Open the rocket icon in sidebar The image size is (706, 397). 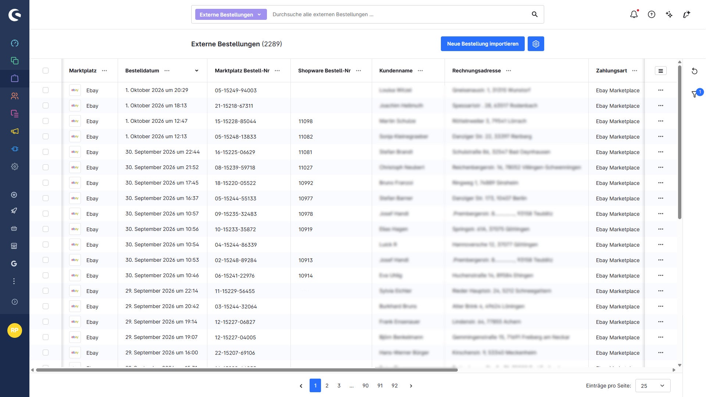tap(14, 211)
